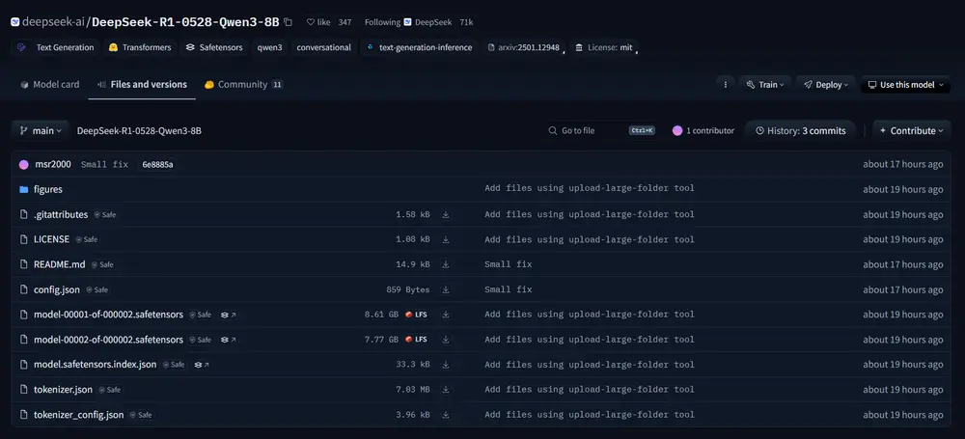965x439 pixels.
Task: Open safetensors viewer for model-00002 file
Action: tap(229, 340)
